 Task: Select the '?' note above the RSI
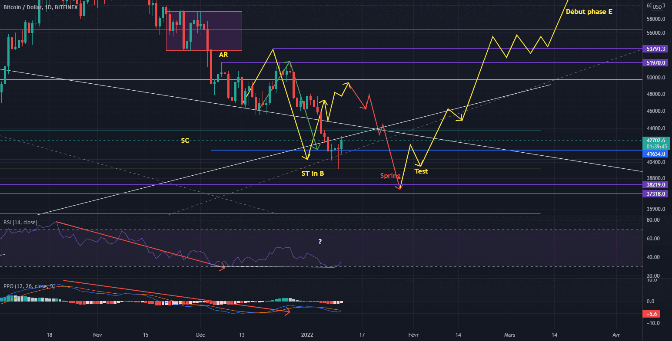coord(320,242)
